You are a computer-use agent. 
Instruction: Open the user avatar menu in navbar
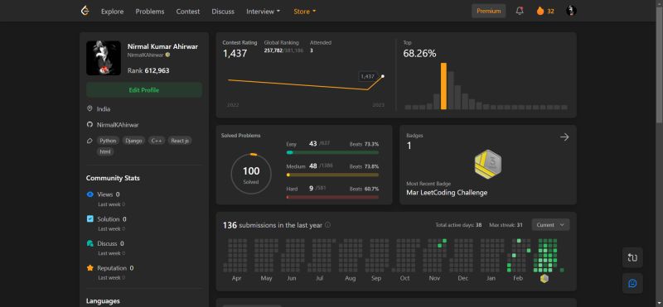click(571, 11)
